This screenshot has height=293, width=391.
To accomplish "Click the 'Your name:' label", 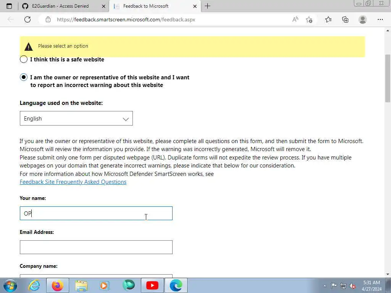I will (33, 198).
